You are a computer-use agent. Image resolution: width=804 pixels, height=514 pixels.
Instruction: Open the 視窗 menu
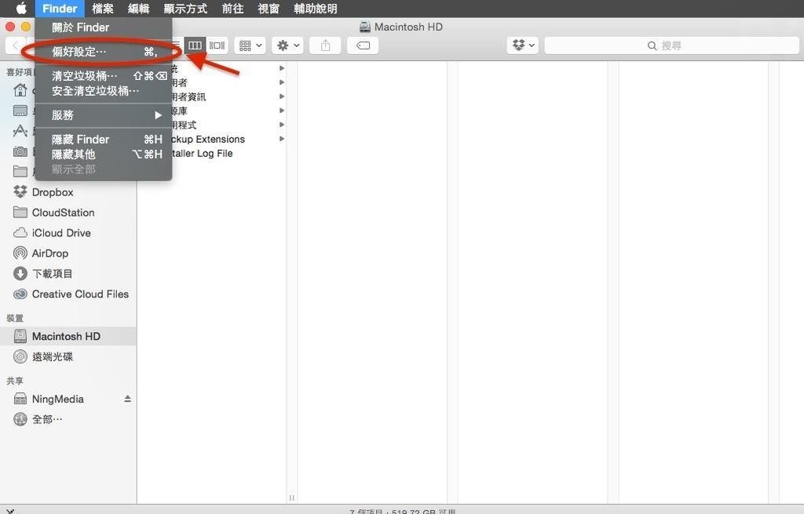(269, 8)
